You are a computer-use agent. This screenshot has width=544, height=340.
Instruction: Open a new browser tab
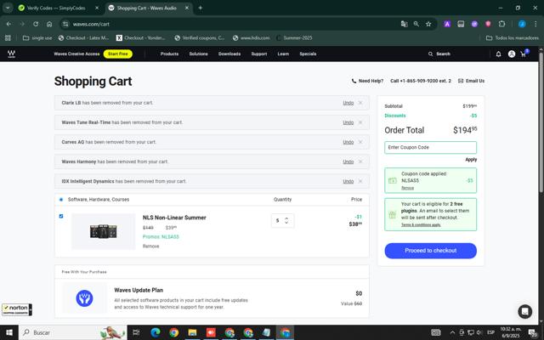click(x=201, y=8)
